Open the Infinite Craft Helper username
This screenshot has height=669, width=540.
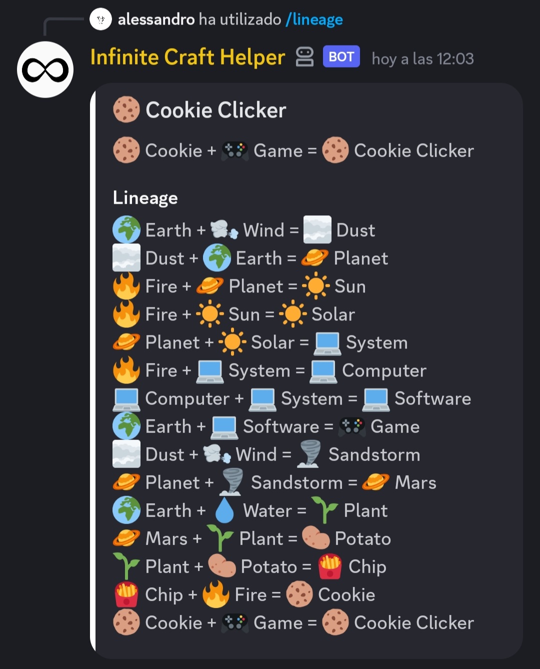coord(187,58)
